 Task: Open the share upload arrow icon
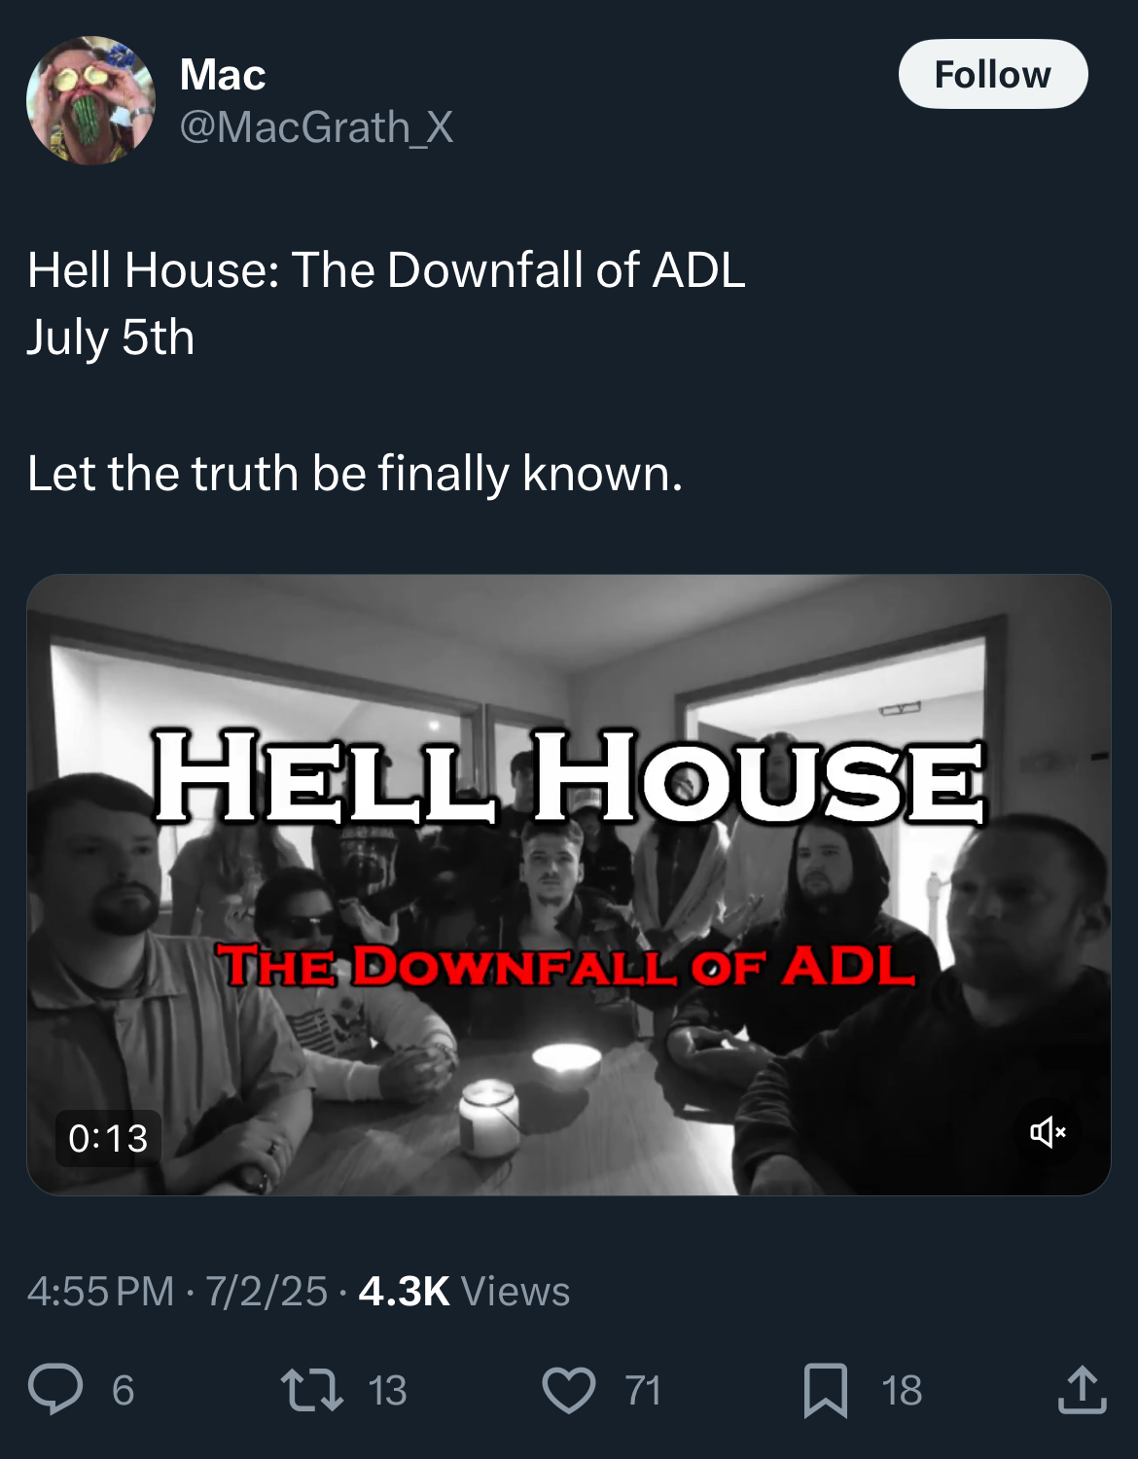[1082, 1389]
